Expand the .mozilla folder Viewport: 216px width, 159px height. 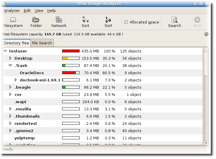click(10, 109)
